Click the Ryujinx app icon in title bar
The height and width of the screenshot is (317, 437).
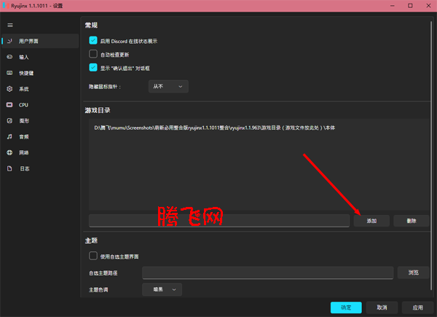[x=5, y=6]
